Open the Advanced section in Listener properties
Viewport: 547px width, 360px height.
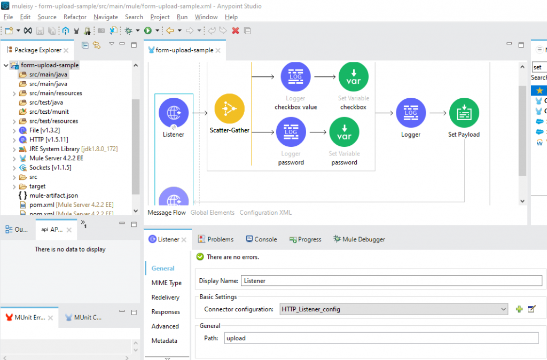166,326
